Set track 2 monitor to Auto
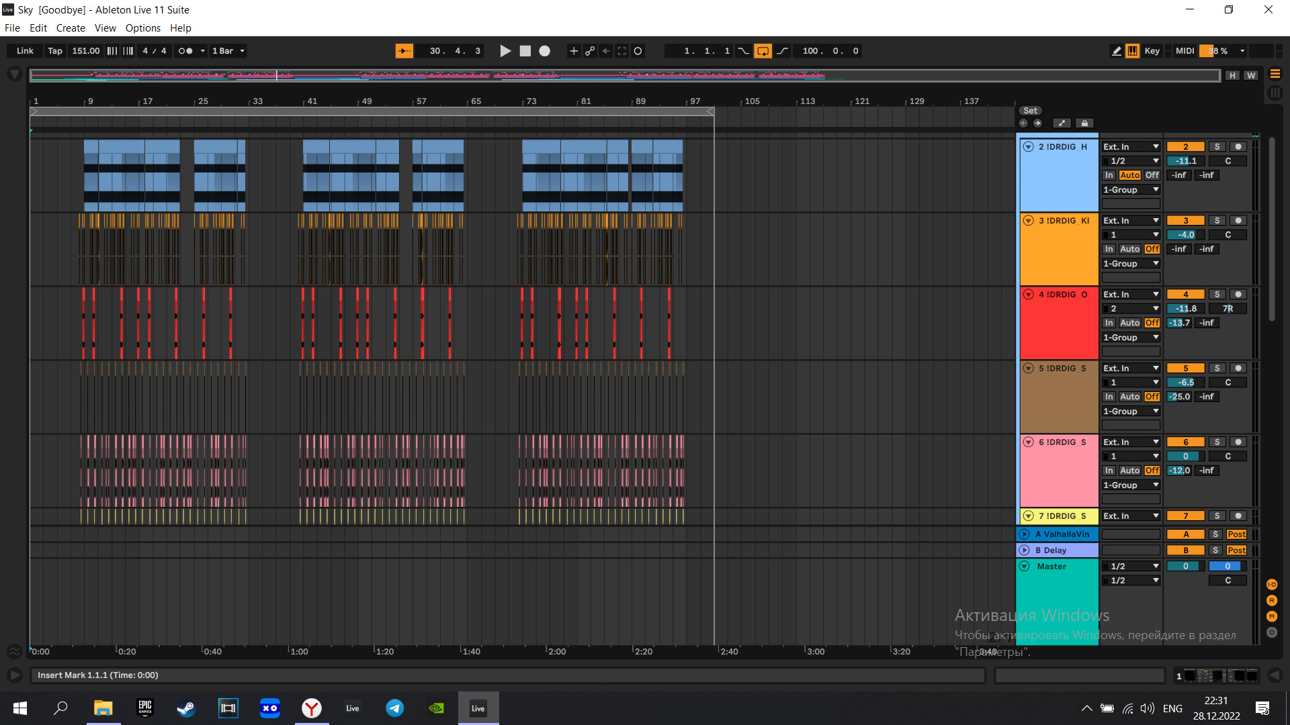Screen dimensions: 1290x725 pos(1129,175)
